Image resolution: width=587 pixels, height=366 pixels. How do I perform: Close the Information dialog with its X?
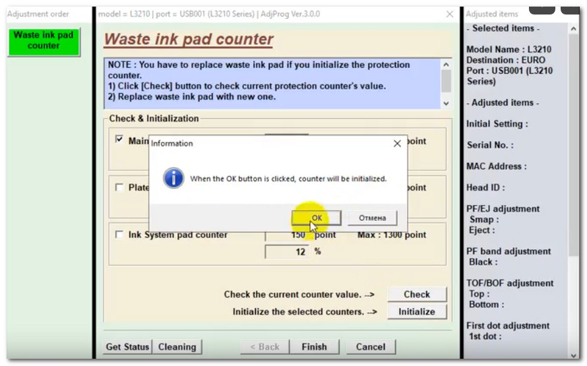click(x=397, y=143)
